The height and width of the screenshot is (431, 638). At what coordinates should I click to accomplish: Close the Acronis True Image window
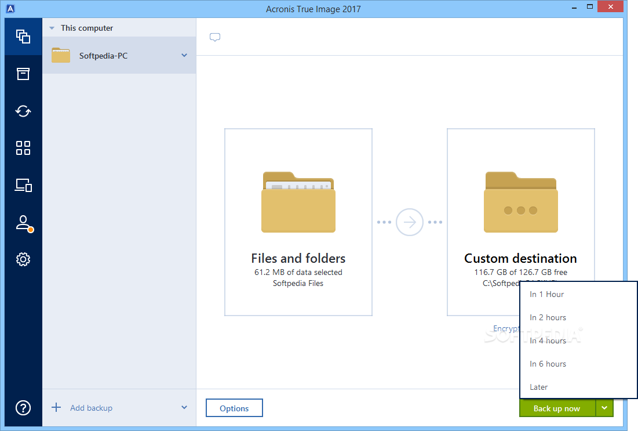tap(610, 6)
